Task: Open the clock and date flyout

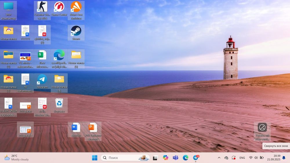Action: tap(277, 158)
